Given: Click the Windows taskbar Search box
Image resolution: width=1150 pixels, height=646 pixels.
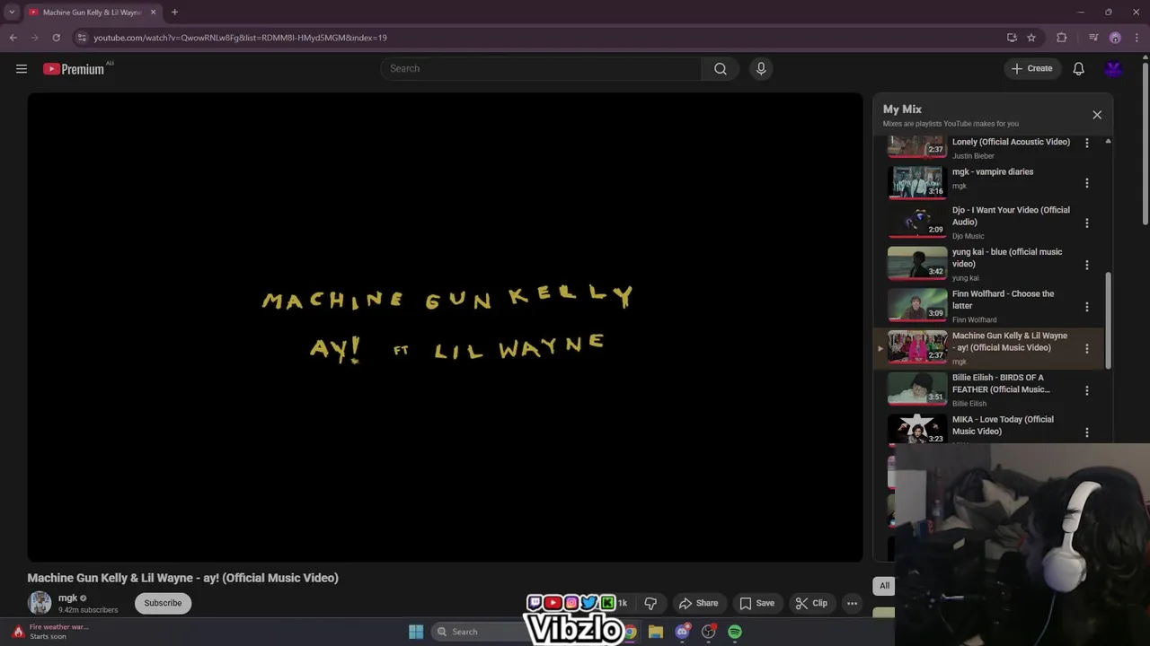Looking at the screenshot, I should [477, 632].
